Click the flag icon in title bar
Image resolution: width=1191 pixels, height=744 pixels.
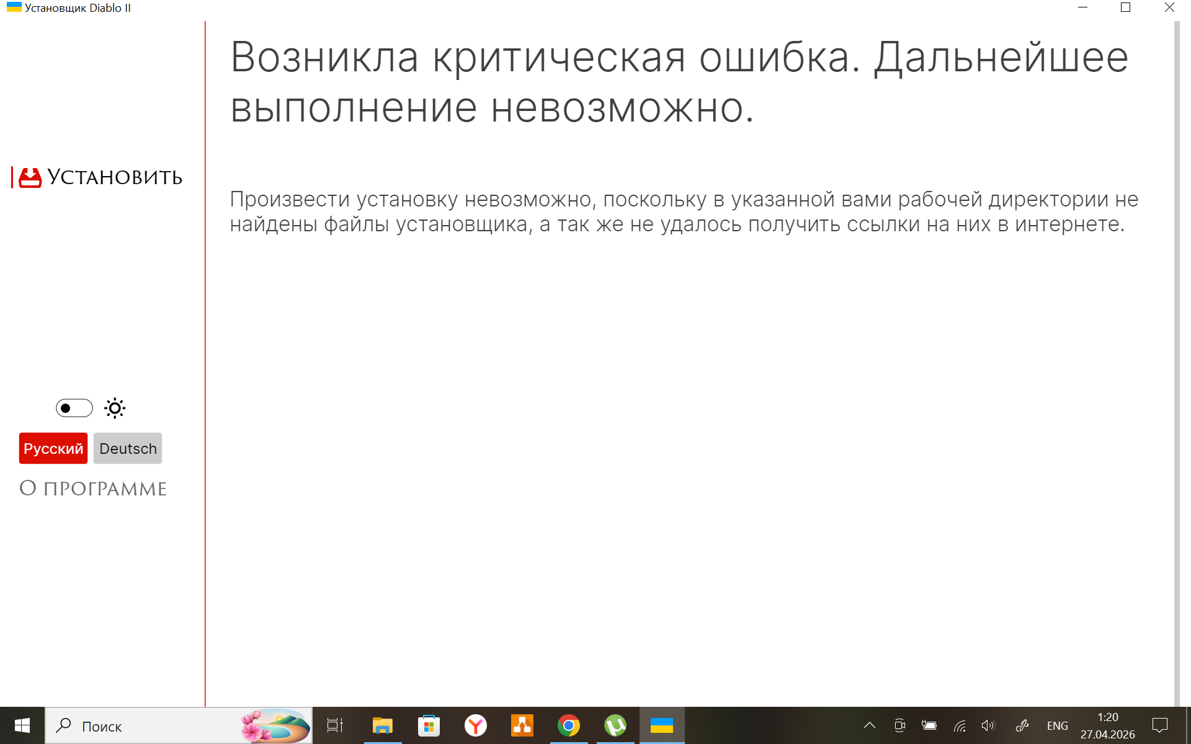[x=14, y=7]
